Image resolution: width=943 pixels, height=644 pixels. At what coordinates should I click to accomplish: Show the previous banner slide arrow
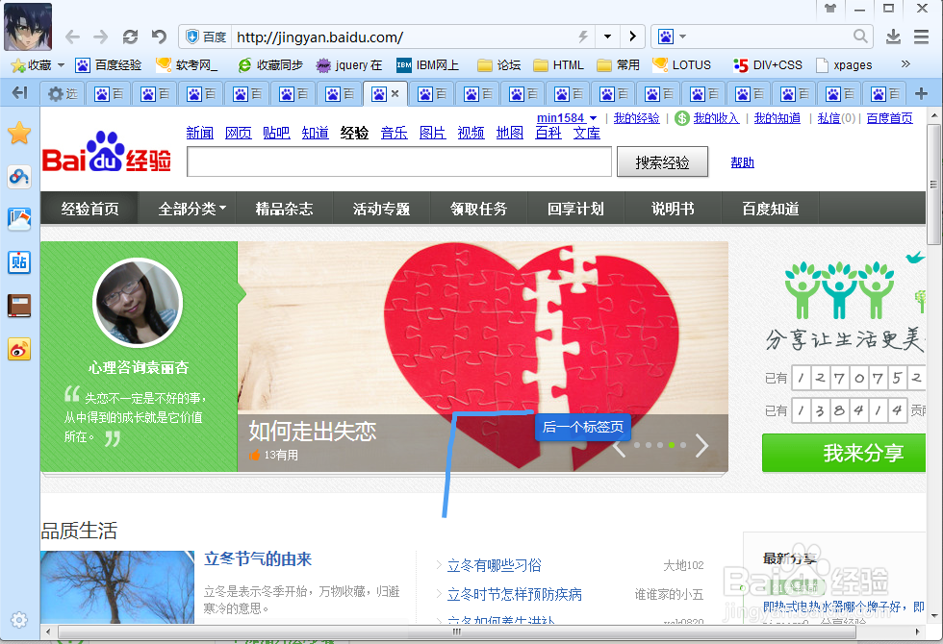620,446
